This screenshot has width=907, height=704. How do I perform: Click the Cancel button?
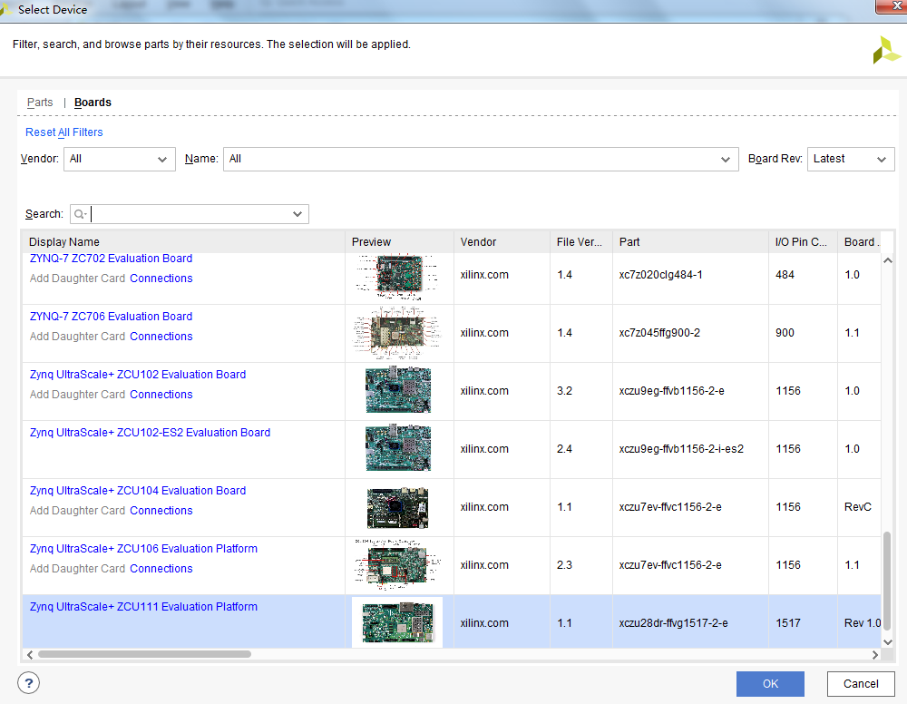click(x=861, y=684)
